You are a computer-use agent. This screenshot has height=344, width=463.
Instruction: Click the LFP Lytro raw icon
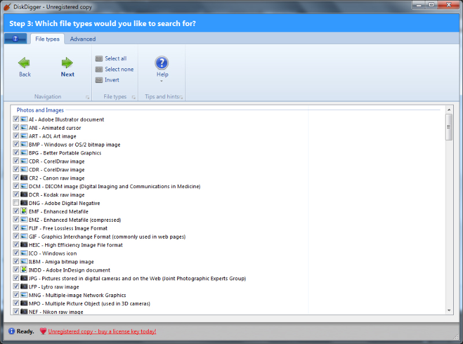click(x=24, y=286)
